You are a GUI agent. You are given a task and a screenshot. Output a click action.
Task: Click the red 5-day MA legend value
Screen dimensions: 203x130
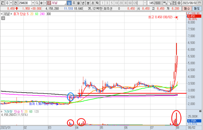28,14
